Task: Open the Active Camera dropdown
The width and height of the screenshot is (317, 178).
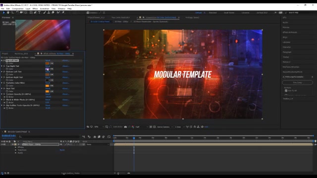Action: pos(165,127)
